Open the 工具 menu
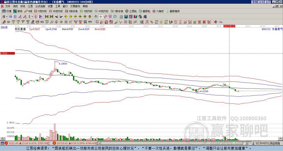This screenshot has width=283, height=151. [57, 6]
